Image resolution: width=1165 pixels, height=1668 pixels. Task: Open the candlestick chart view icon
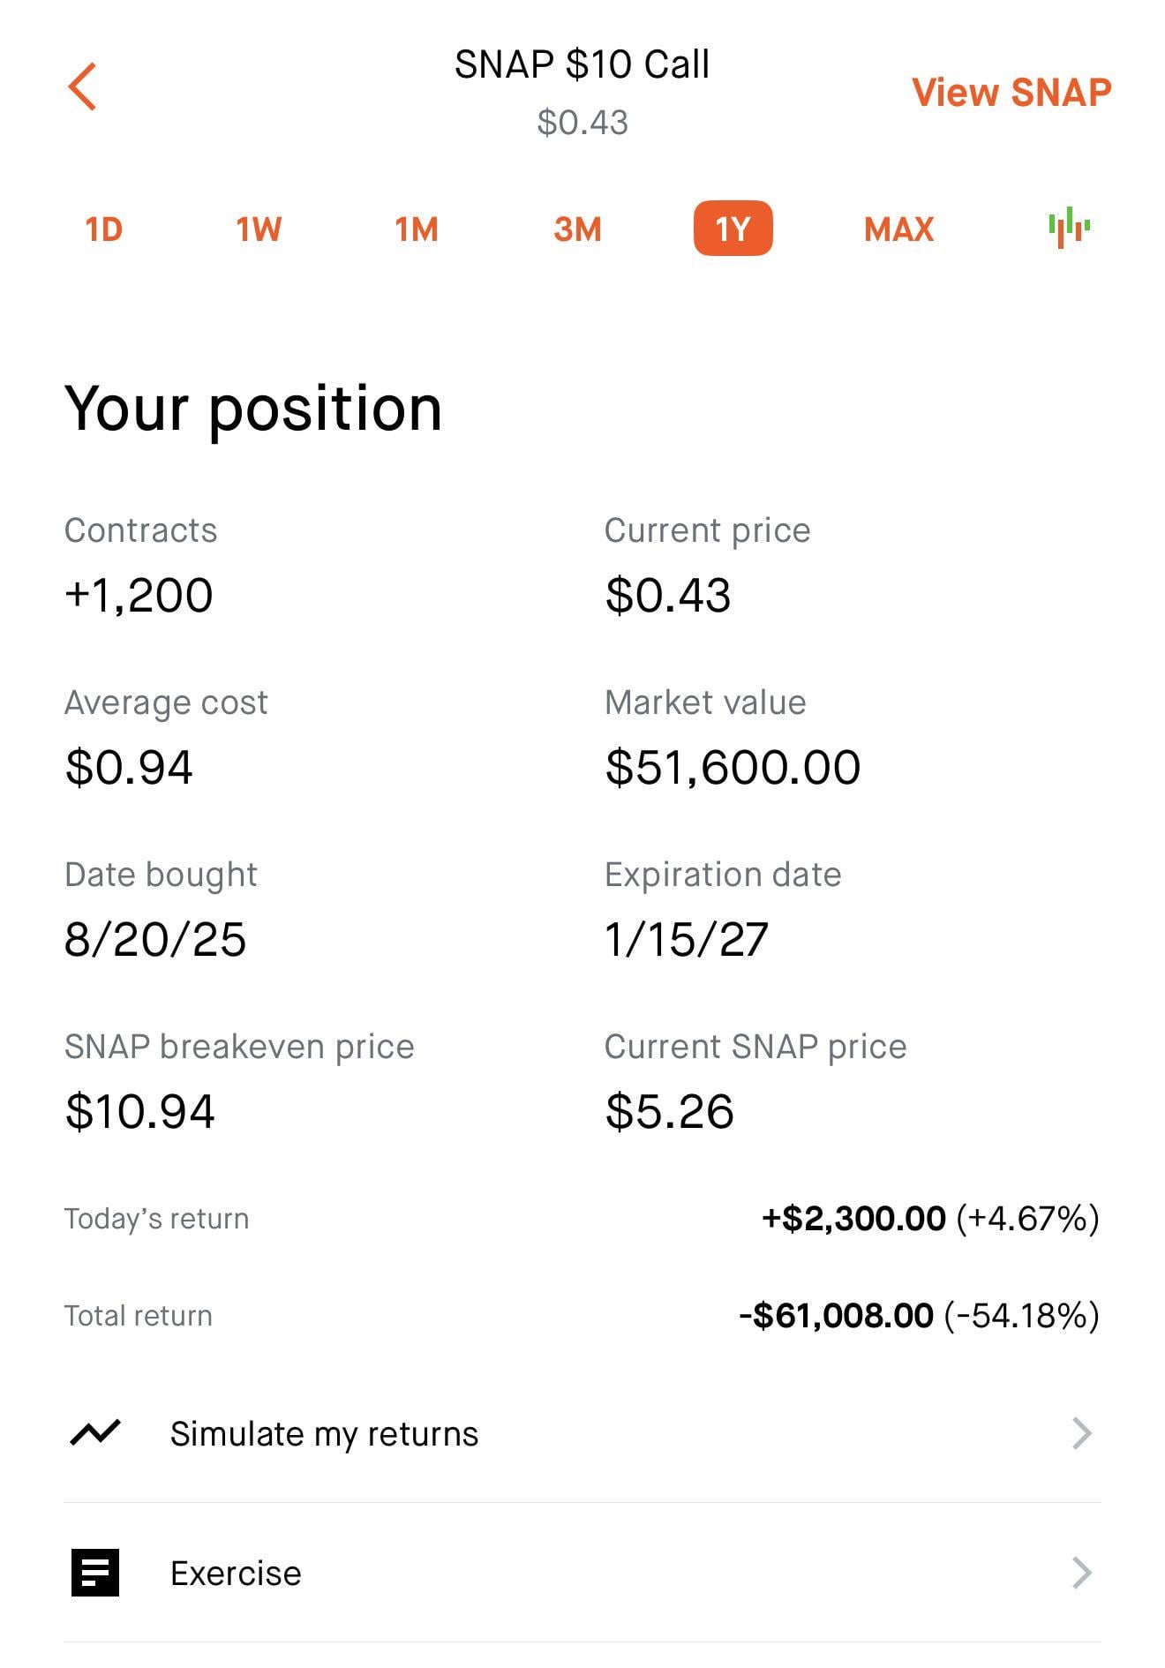[1069, 228]
